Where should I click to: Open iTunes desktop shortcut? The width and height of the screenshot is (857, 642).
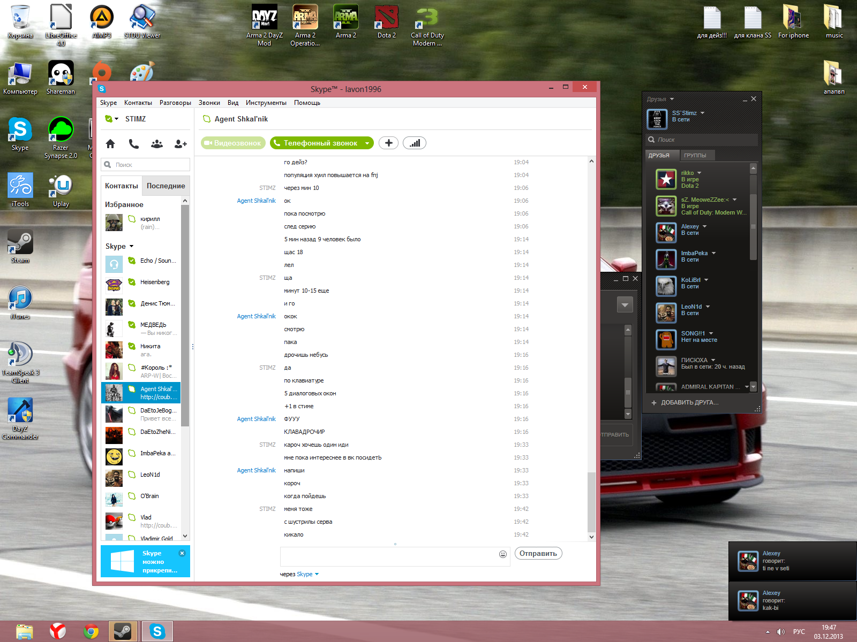pyautogui.click(x=20, y=302)
